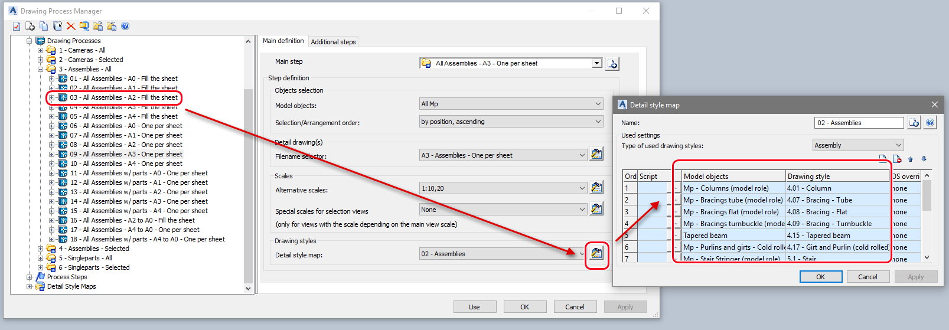This screenshot has height=330, width=949.
Task: Click the edit icon beside Detail style map
Action: 596,253
